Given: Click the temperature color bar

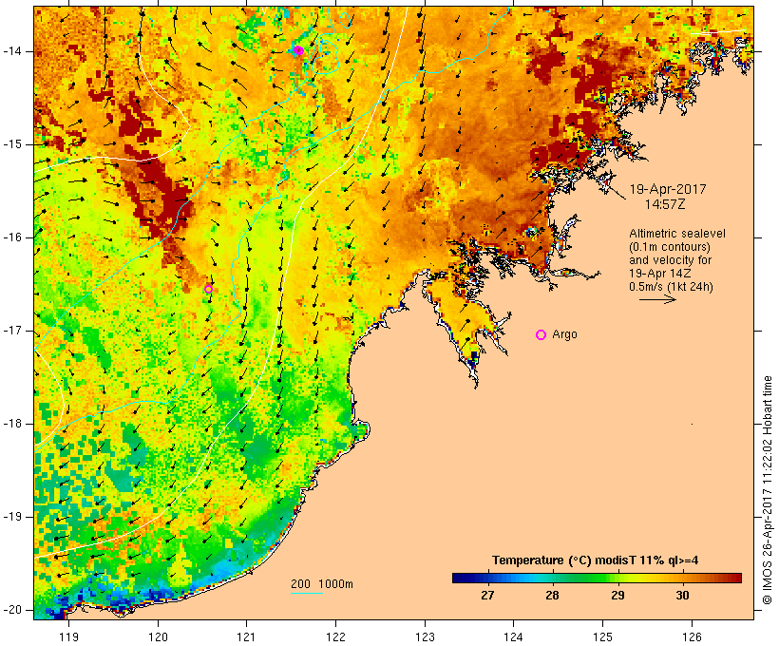Looking at the screenshot, I should tap(597, 578).
